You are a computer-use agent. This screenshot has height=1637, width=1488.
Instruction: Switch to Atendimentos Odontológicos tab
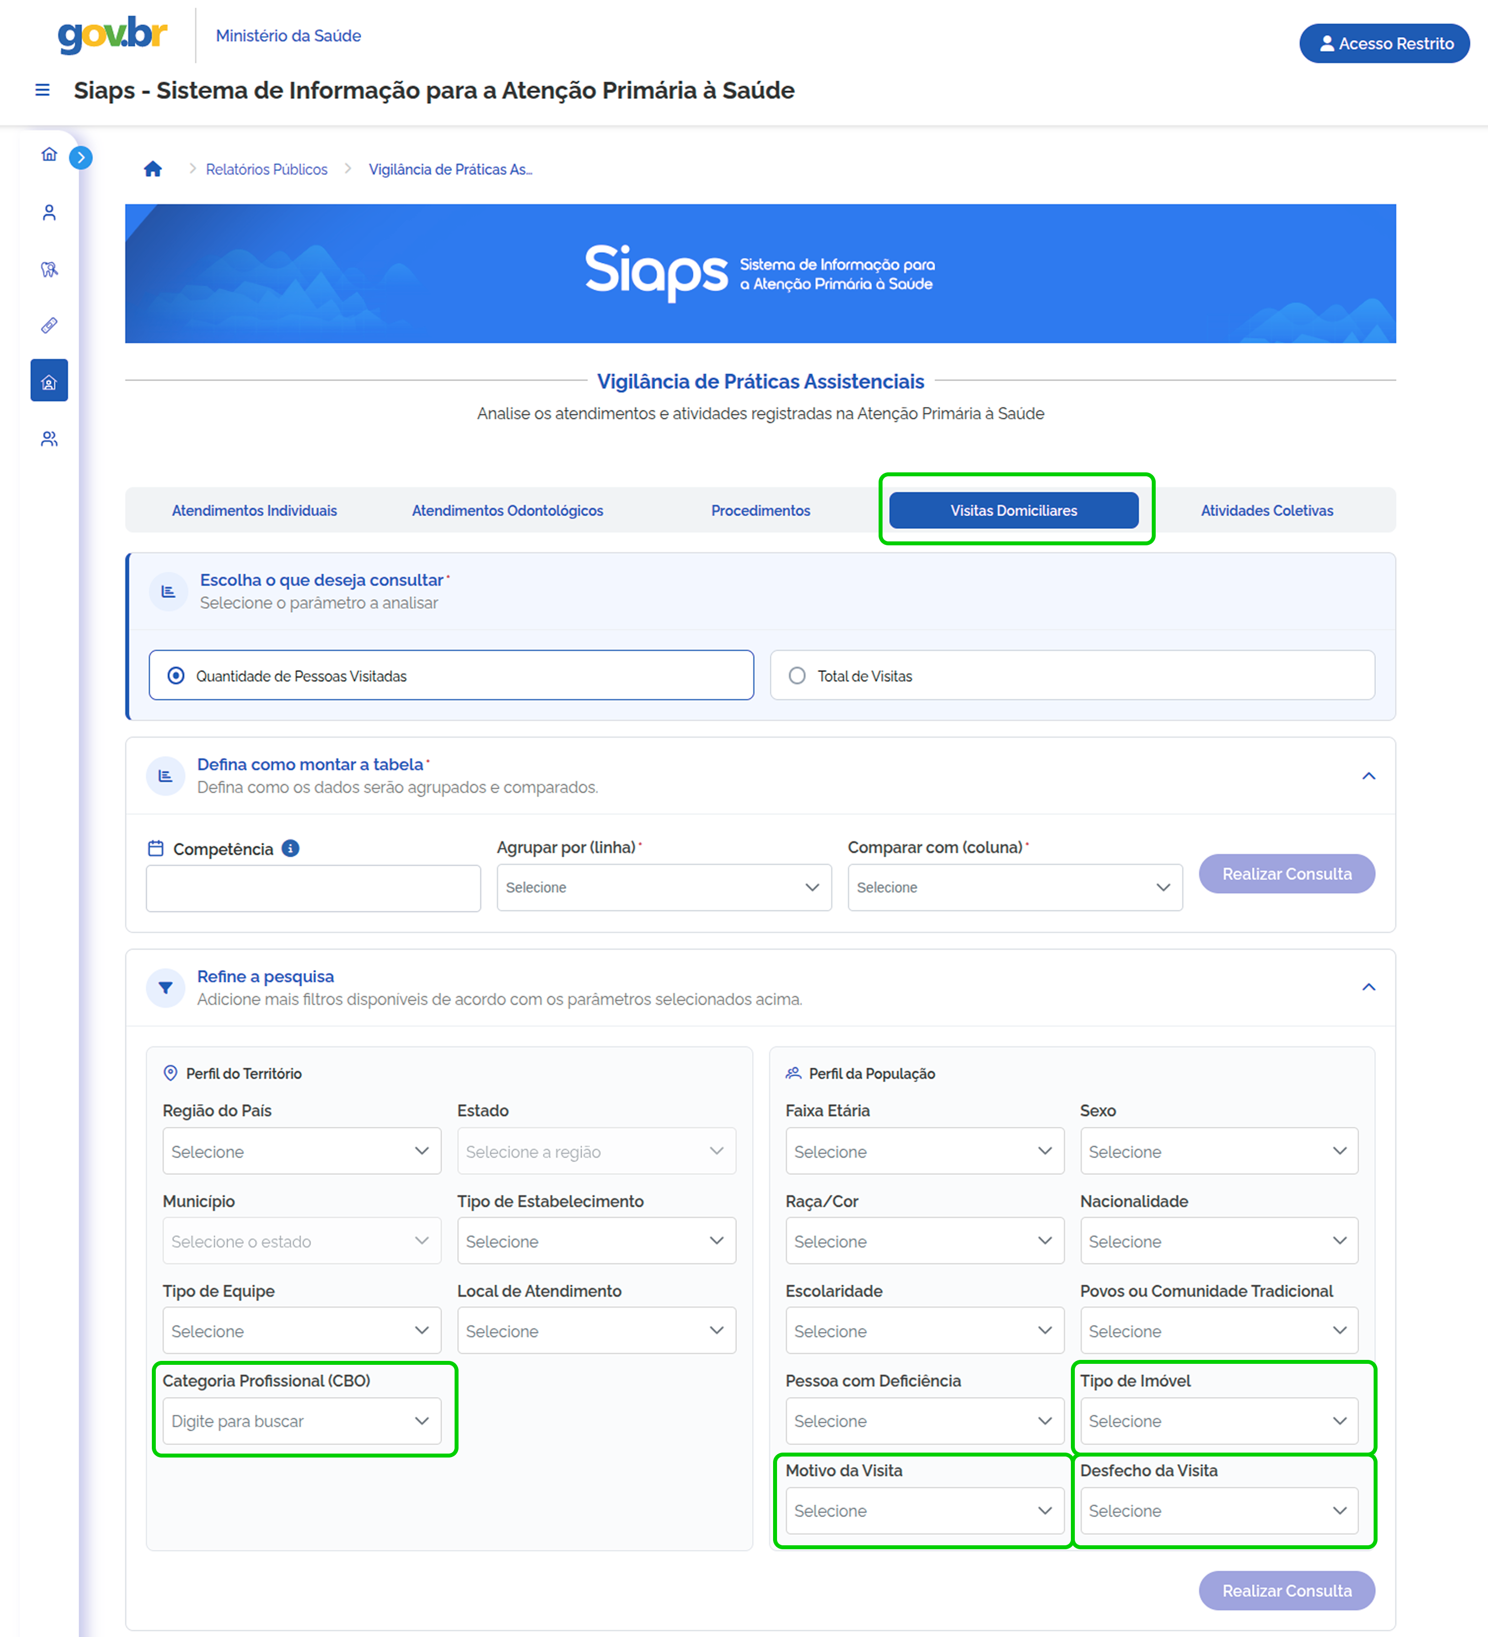pos(507,510)
